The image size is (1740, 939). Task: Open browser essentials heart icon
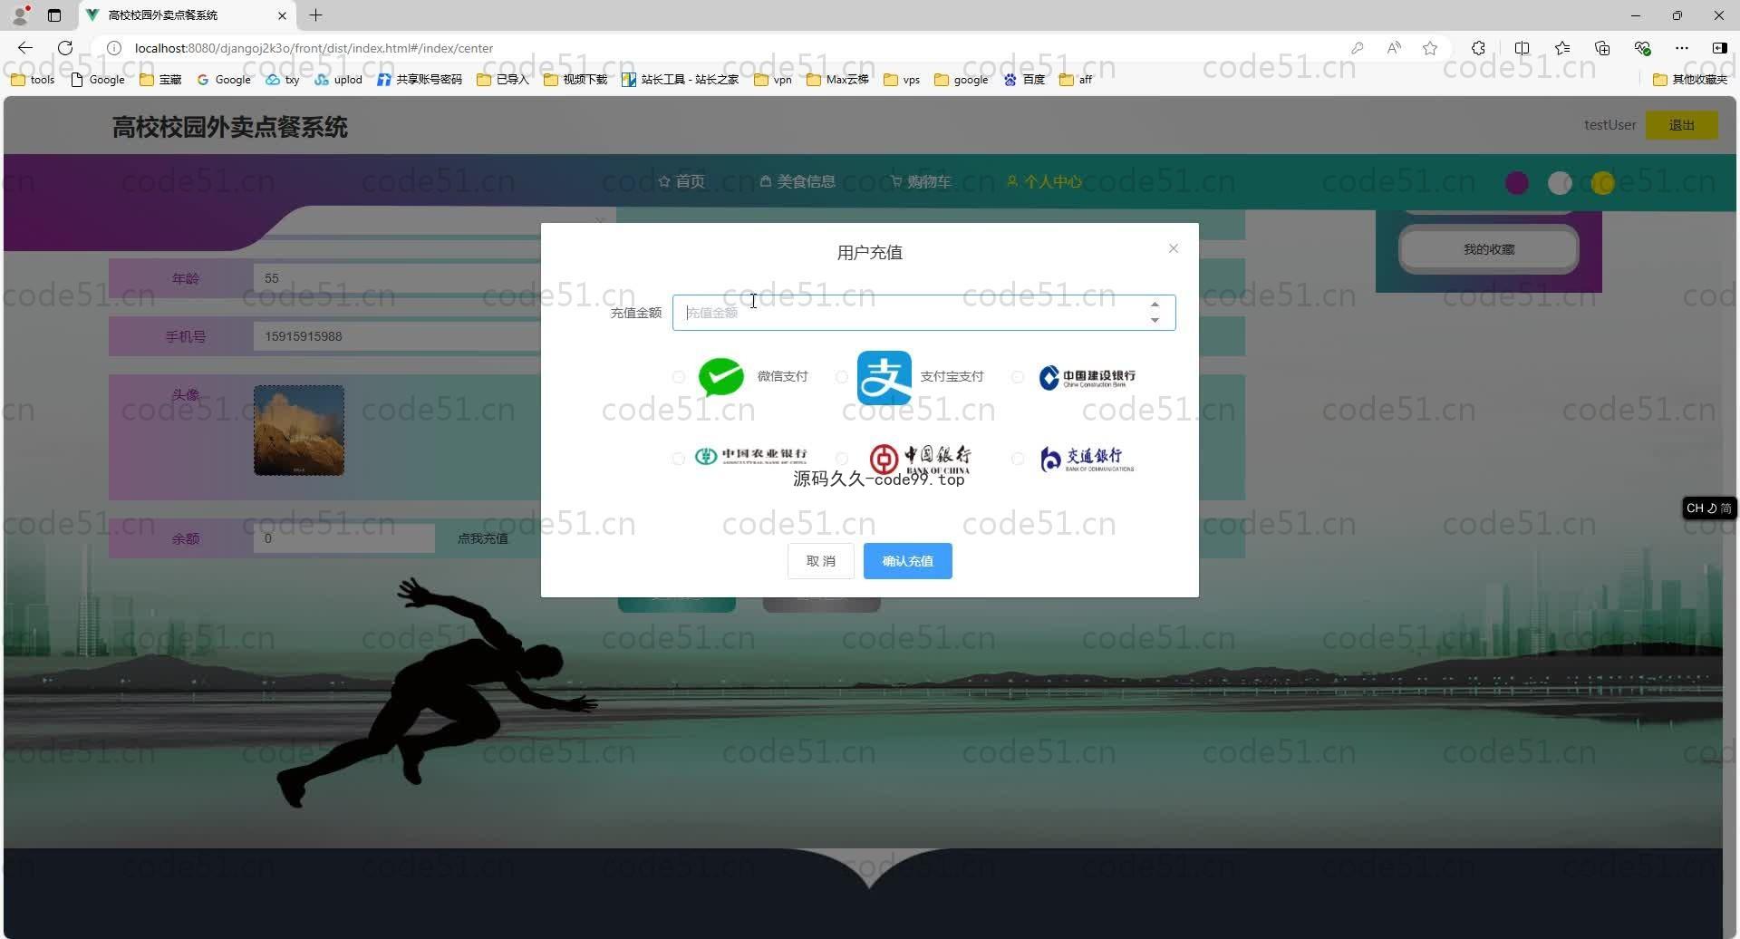[1642, 48]
